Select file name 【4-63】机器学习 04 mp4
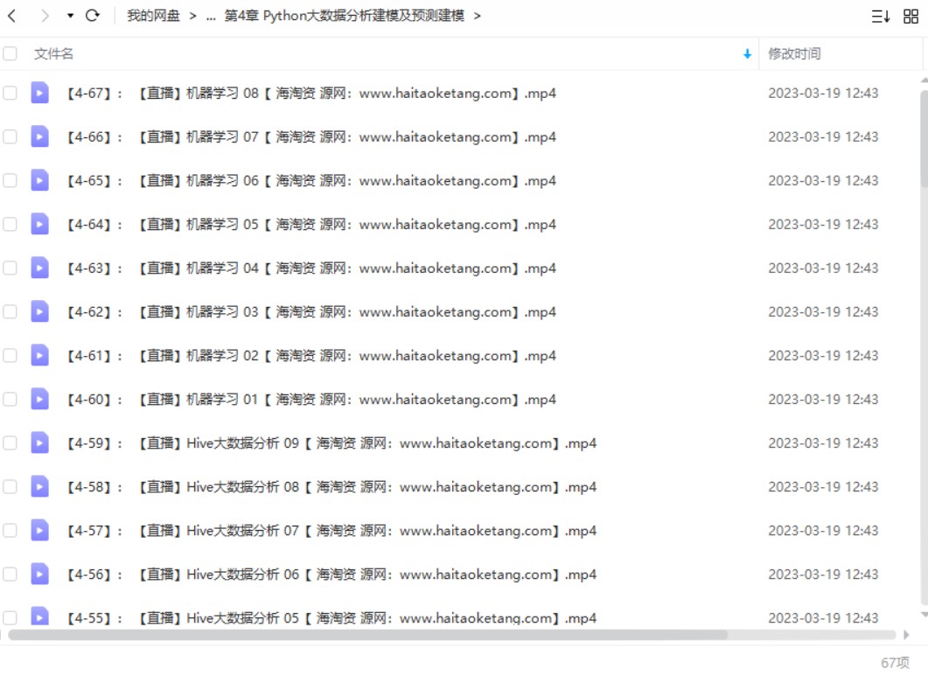Image resolution: width=928 pixels, height=676 pixels. click(310, 268)
